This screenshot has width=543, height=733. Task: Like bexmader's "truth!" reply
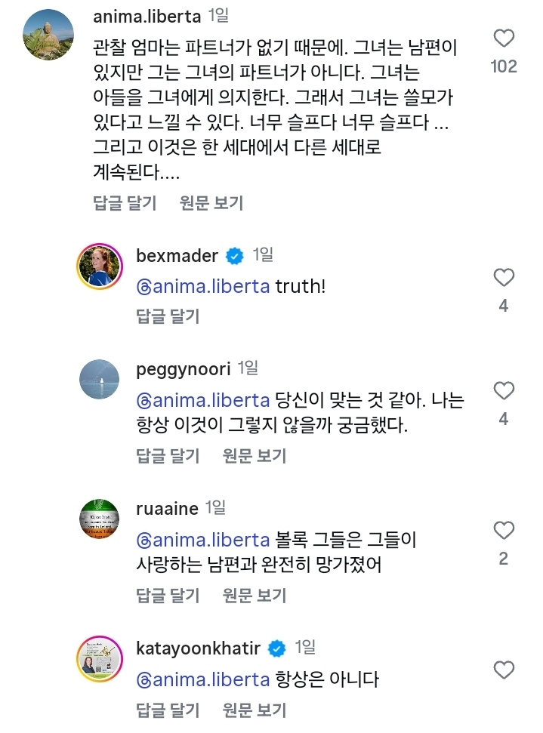click(x=503, y=278)
